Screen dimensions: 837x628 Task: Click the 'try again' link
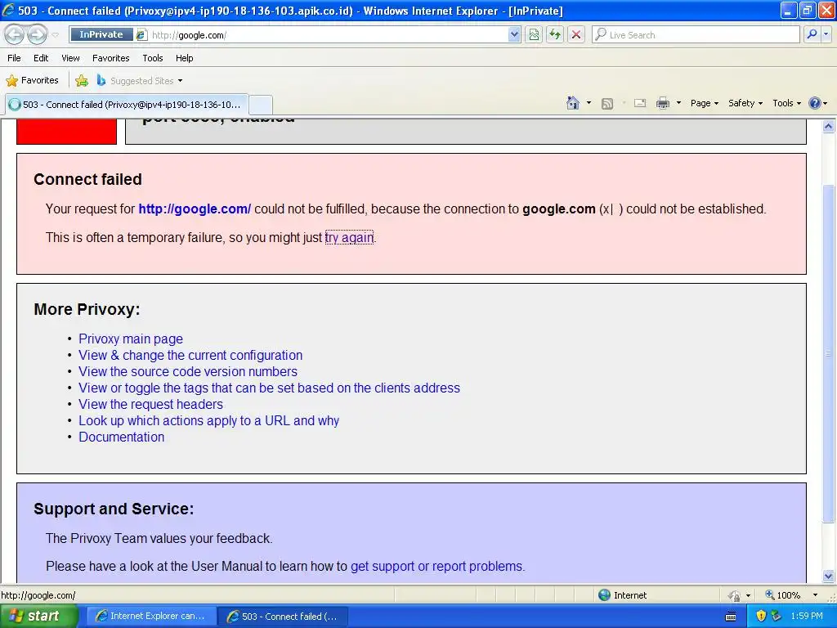[350, 238]
